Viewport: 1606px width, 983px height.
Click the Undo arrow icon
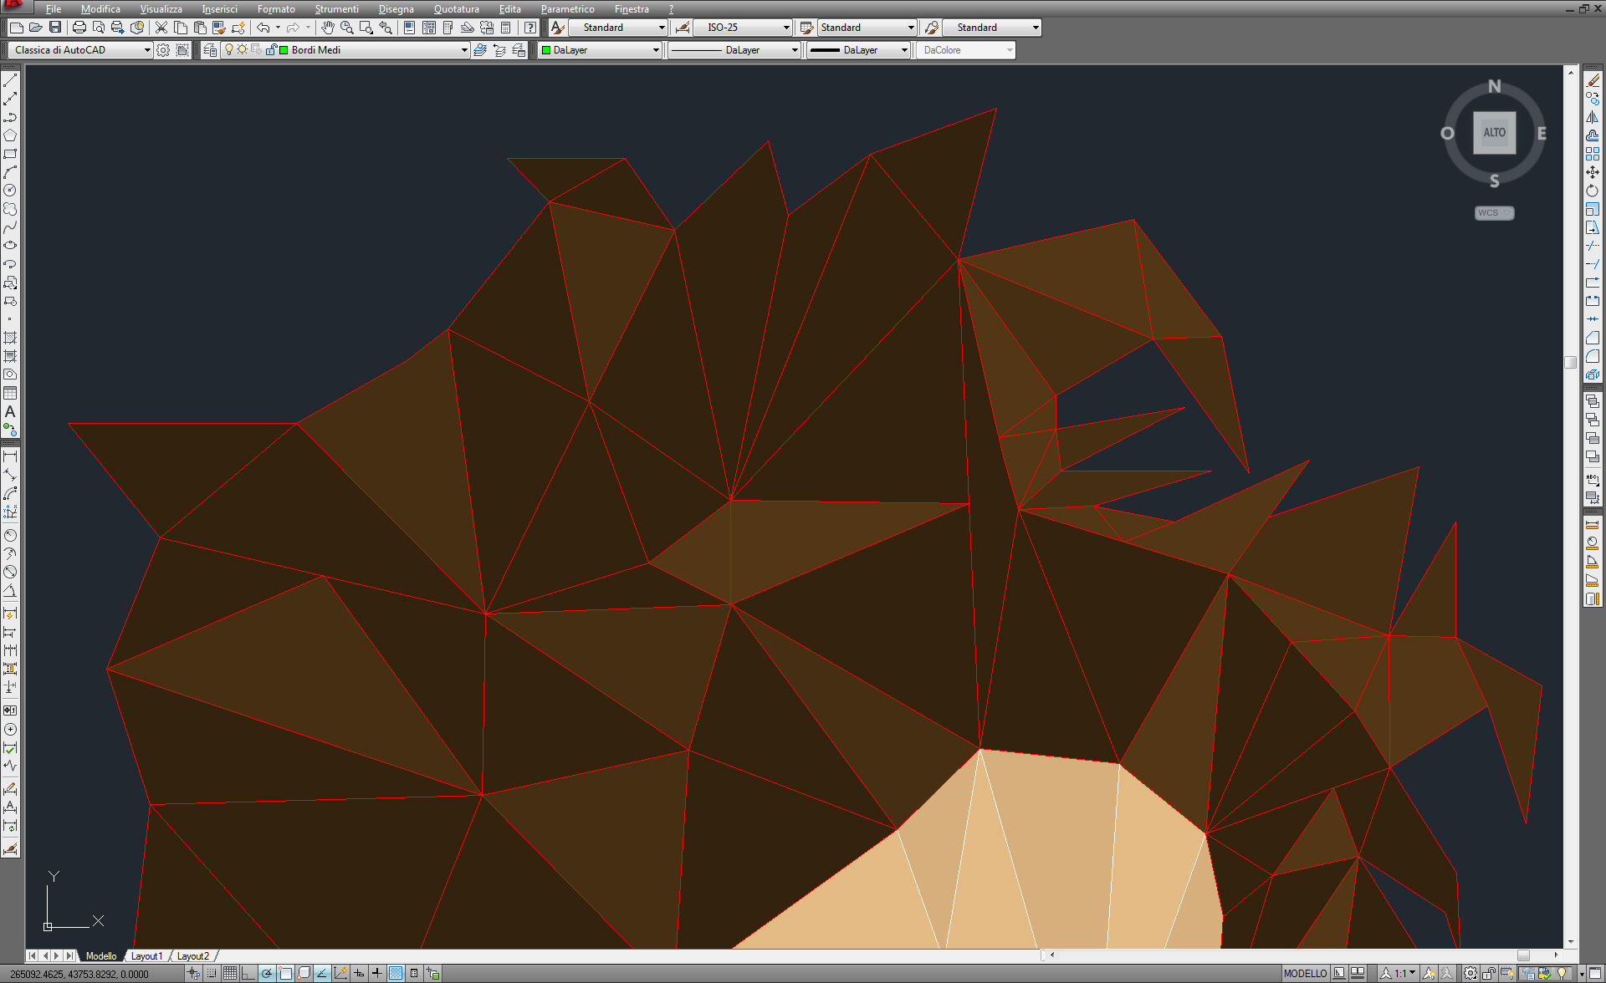[x=263, y=28]
